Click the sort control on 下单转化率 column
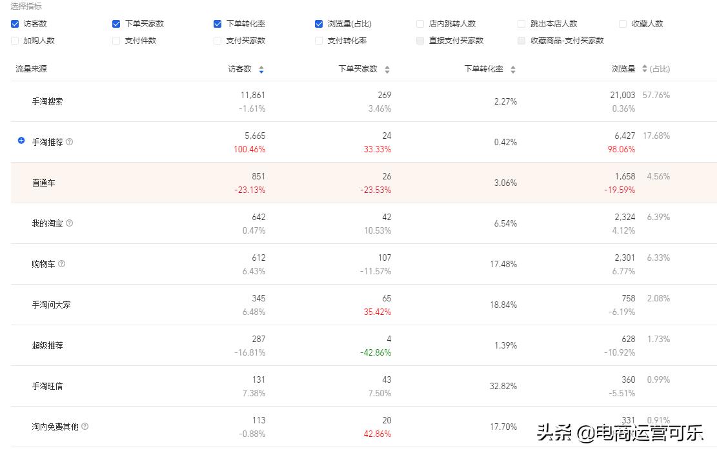Image resolution: width=717 pixels, height=455 pixels. point(512,69)
